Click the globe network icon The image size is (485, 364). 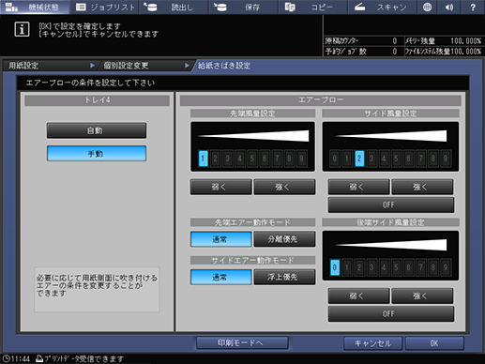[x=427, y=7]
